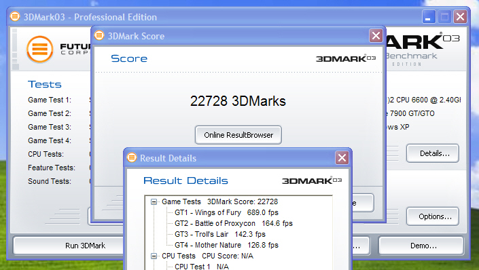This screenshot has height=270, width=479.
Task: Close the Result Details window
Action: coord(342,158)
